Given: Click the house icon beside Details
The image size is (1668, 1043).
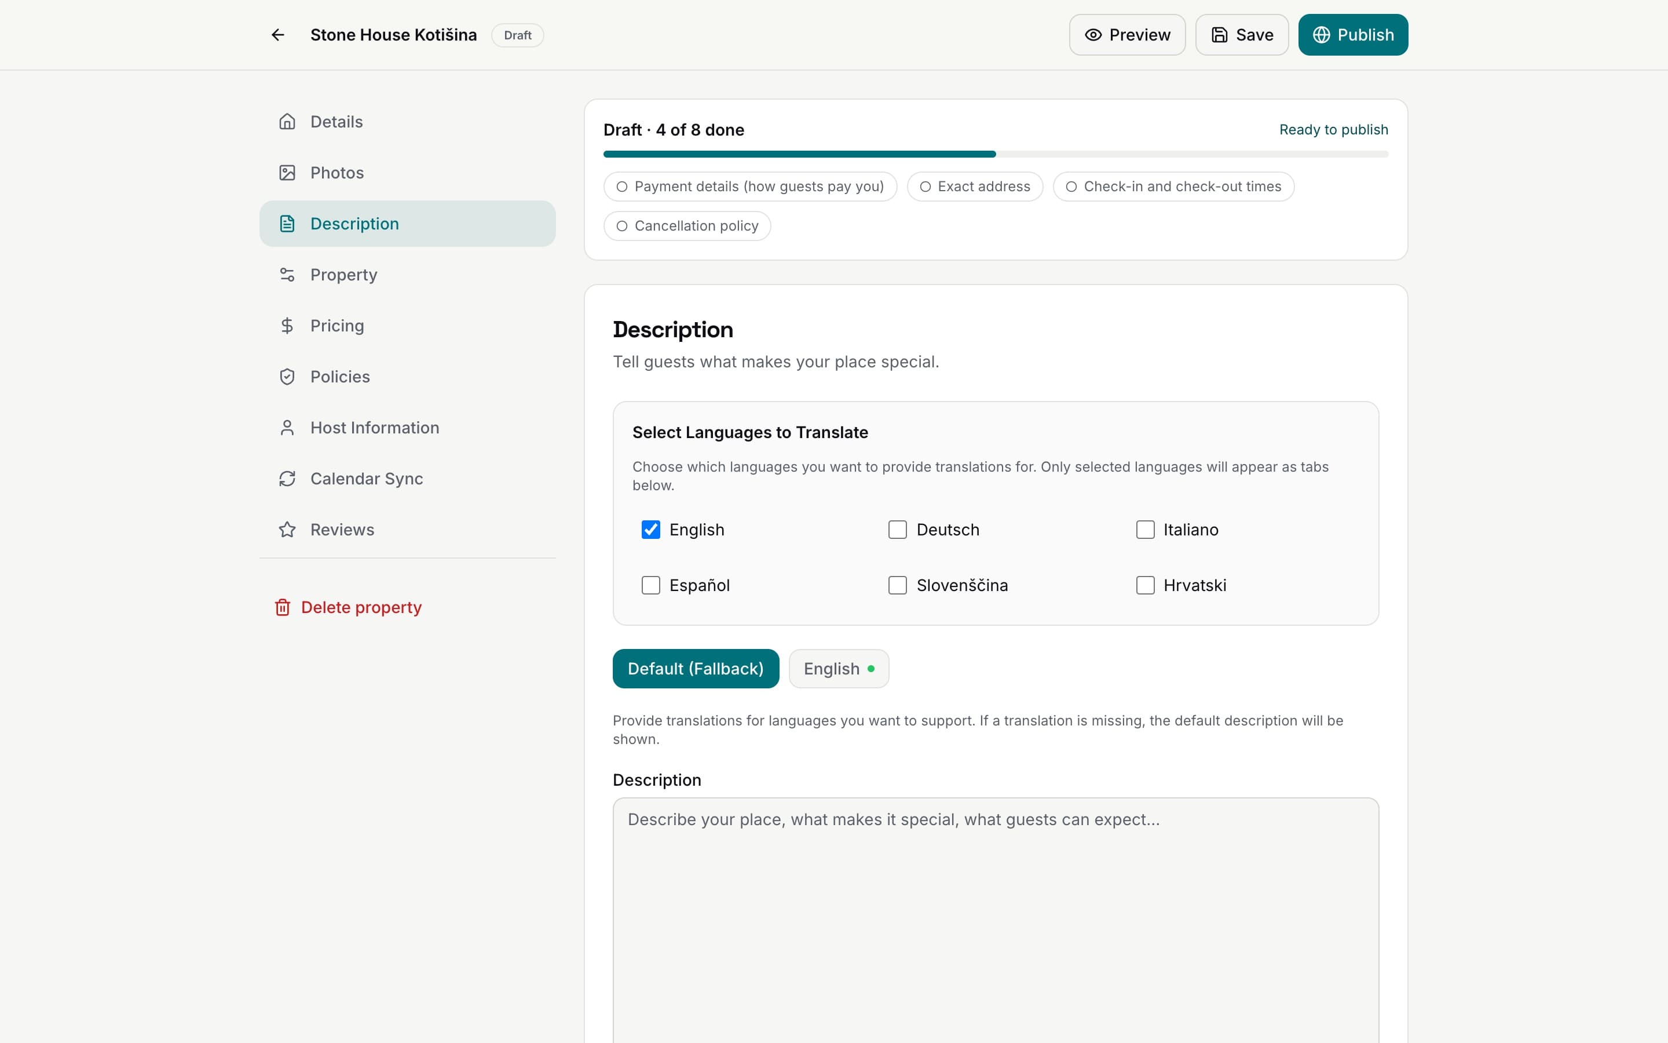Looking at the screenshot, I should 287,122.
